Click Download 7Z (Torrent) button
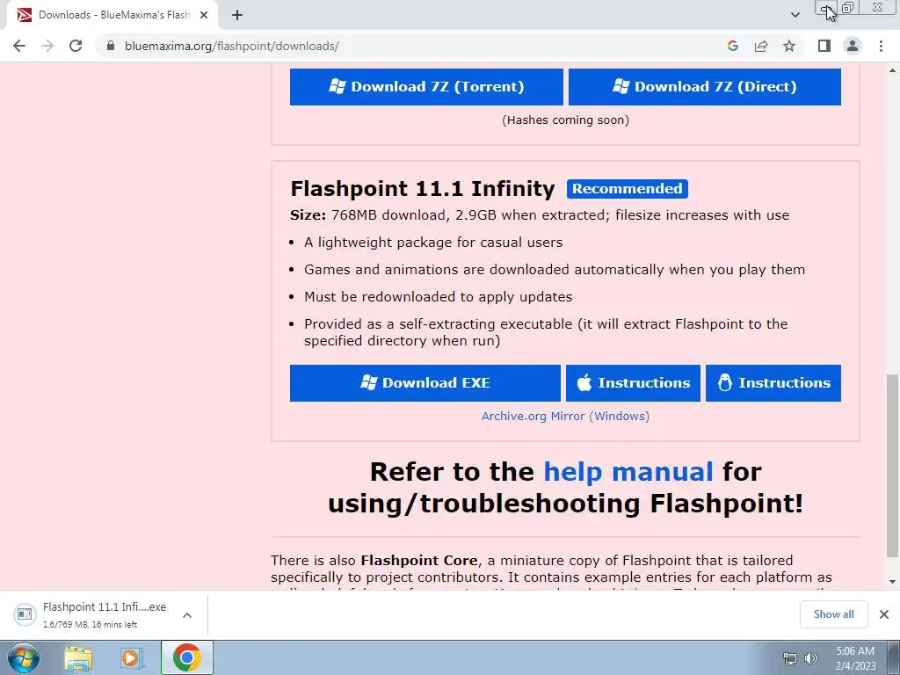 pyautogui.click(x=426, y=87)
